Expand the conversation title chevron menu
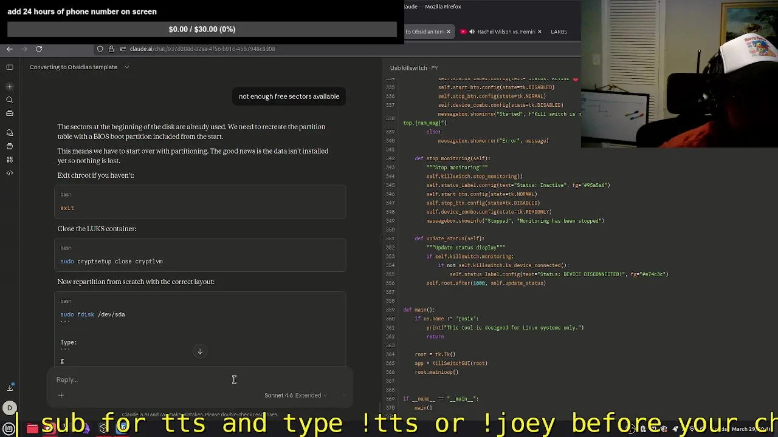778x437 pixels. [x=126, y=67]
